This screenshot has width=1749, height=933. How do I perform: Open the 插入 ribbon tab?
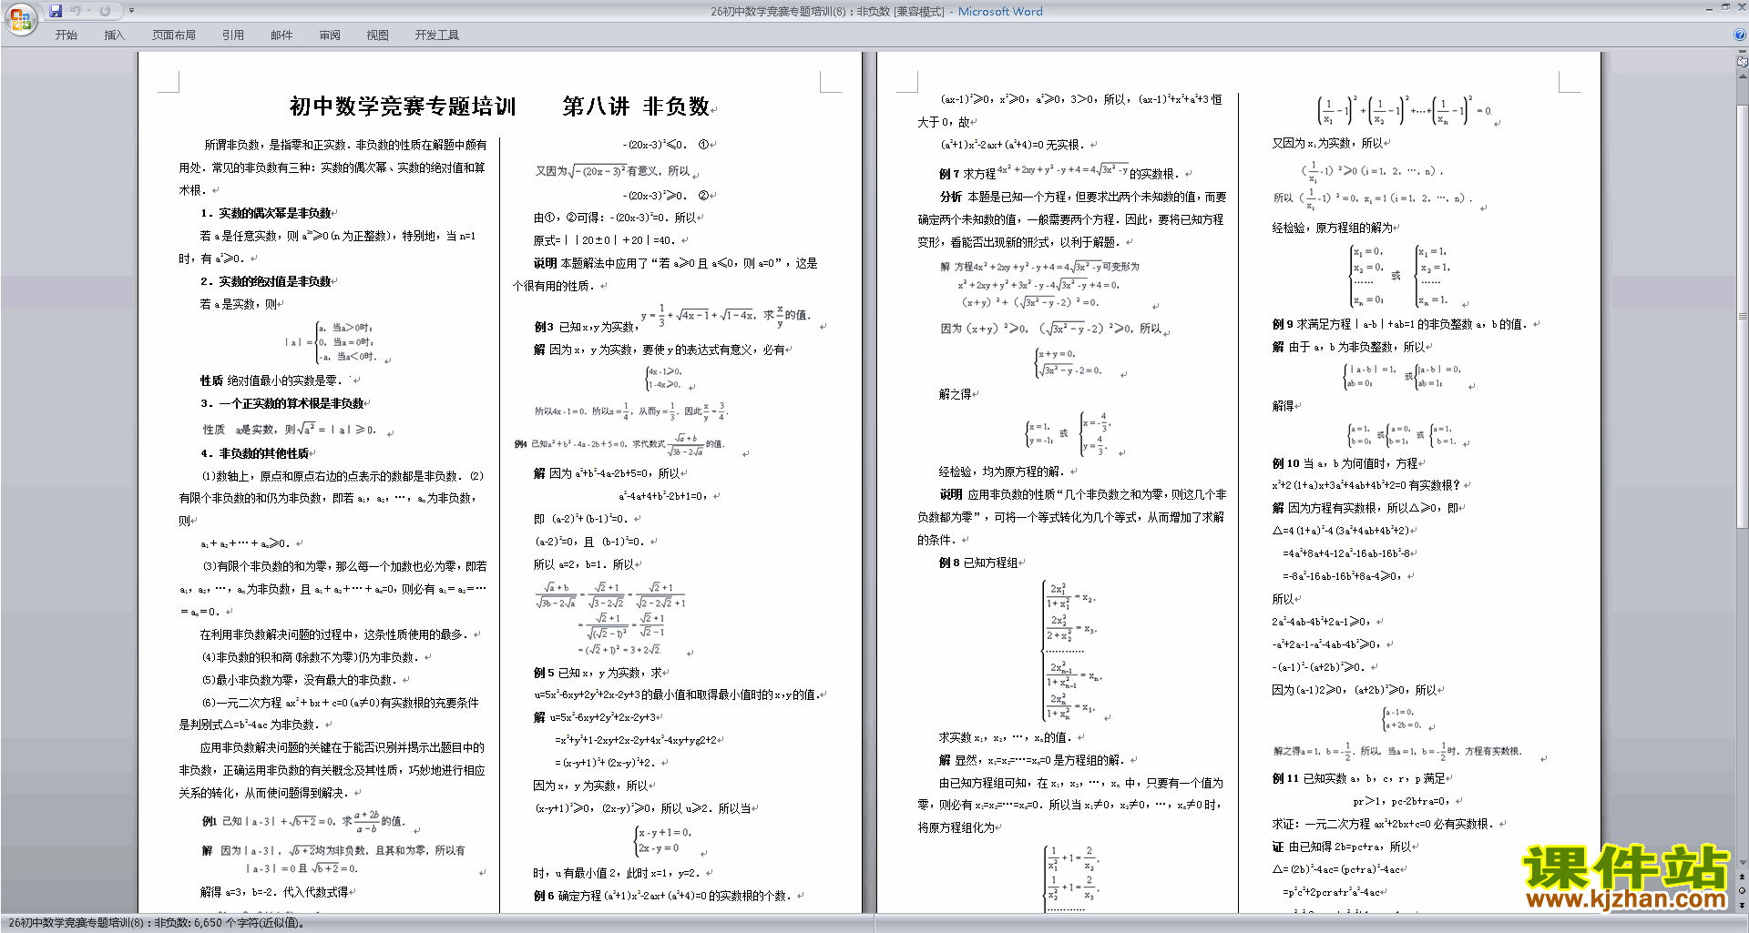[x=114, y=35]
